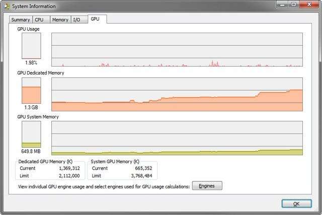Click the Dedicated GPU Memory (K) group label
Viewport: 322px width, 215px height.
click(45, 162)
